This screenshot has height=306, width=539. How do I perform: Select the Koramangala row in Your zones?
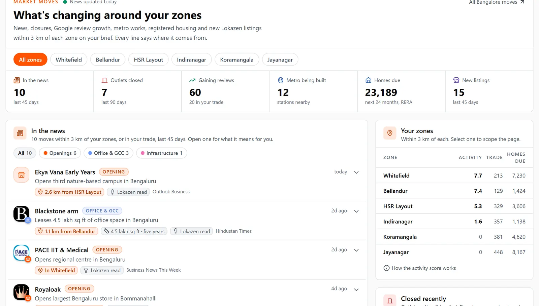[454, 237]
